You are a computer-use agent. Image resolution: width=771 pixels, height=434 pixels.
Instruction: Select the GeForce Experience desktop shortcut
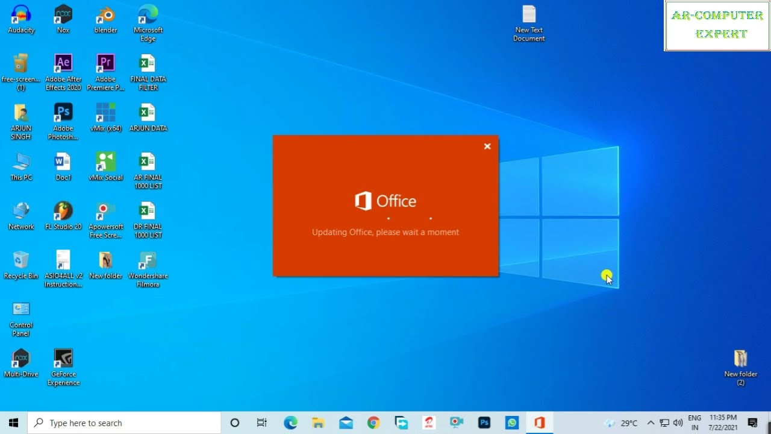click(63, 368)
